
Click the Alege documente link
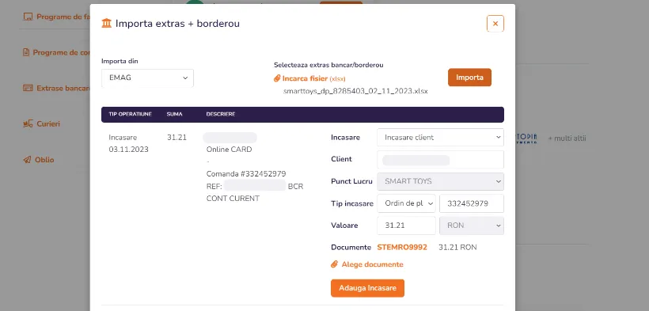[372, 264]
